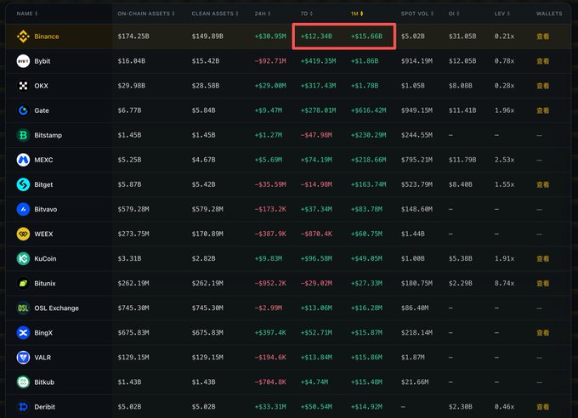This screenshot has width=578, height=418.
Task: Sort by OI column header
Action: click(454, 14)
